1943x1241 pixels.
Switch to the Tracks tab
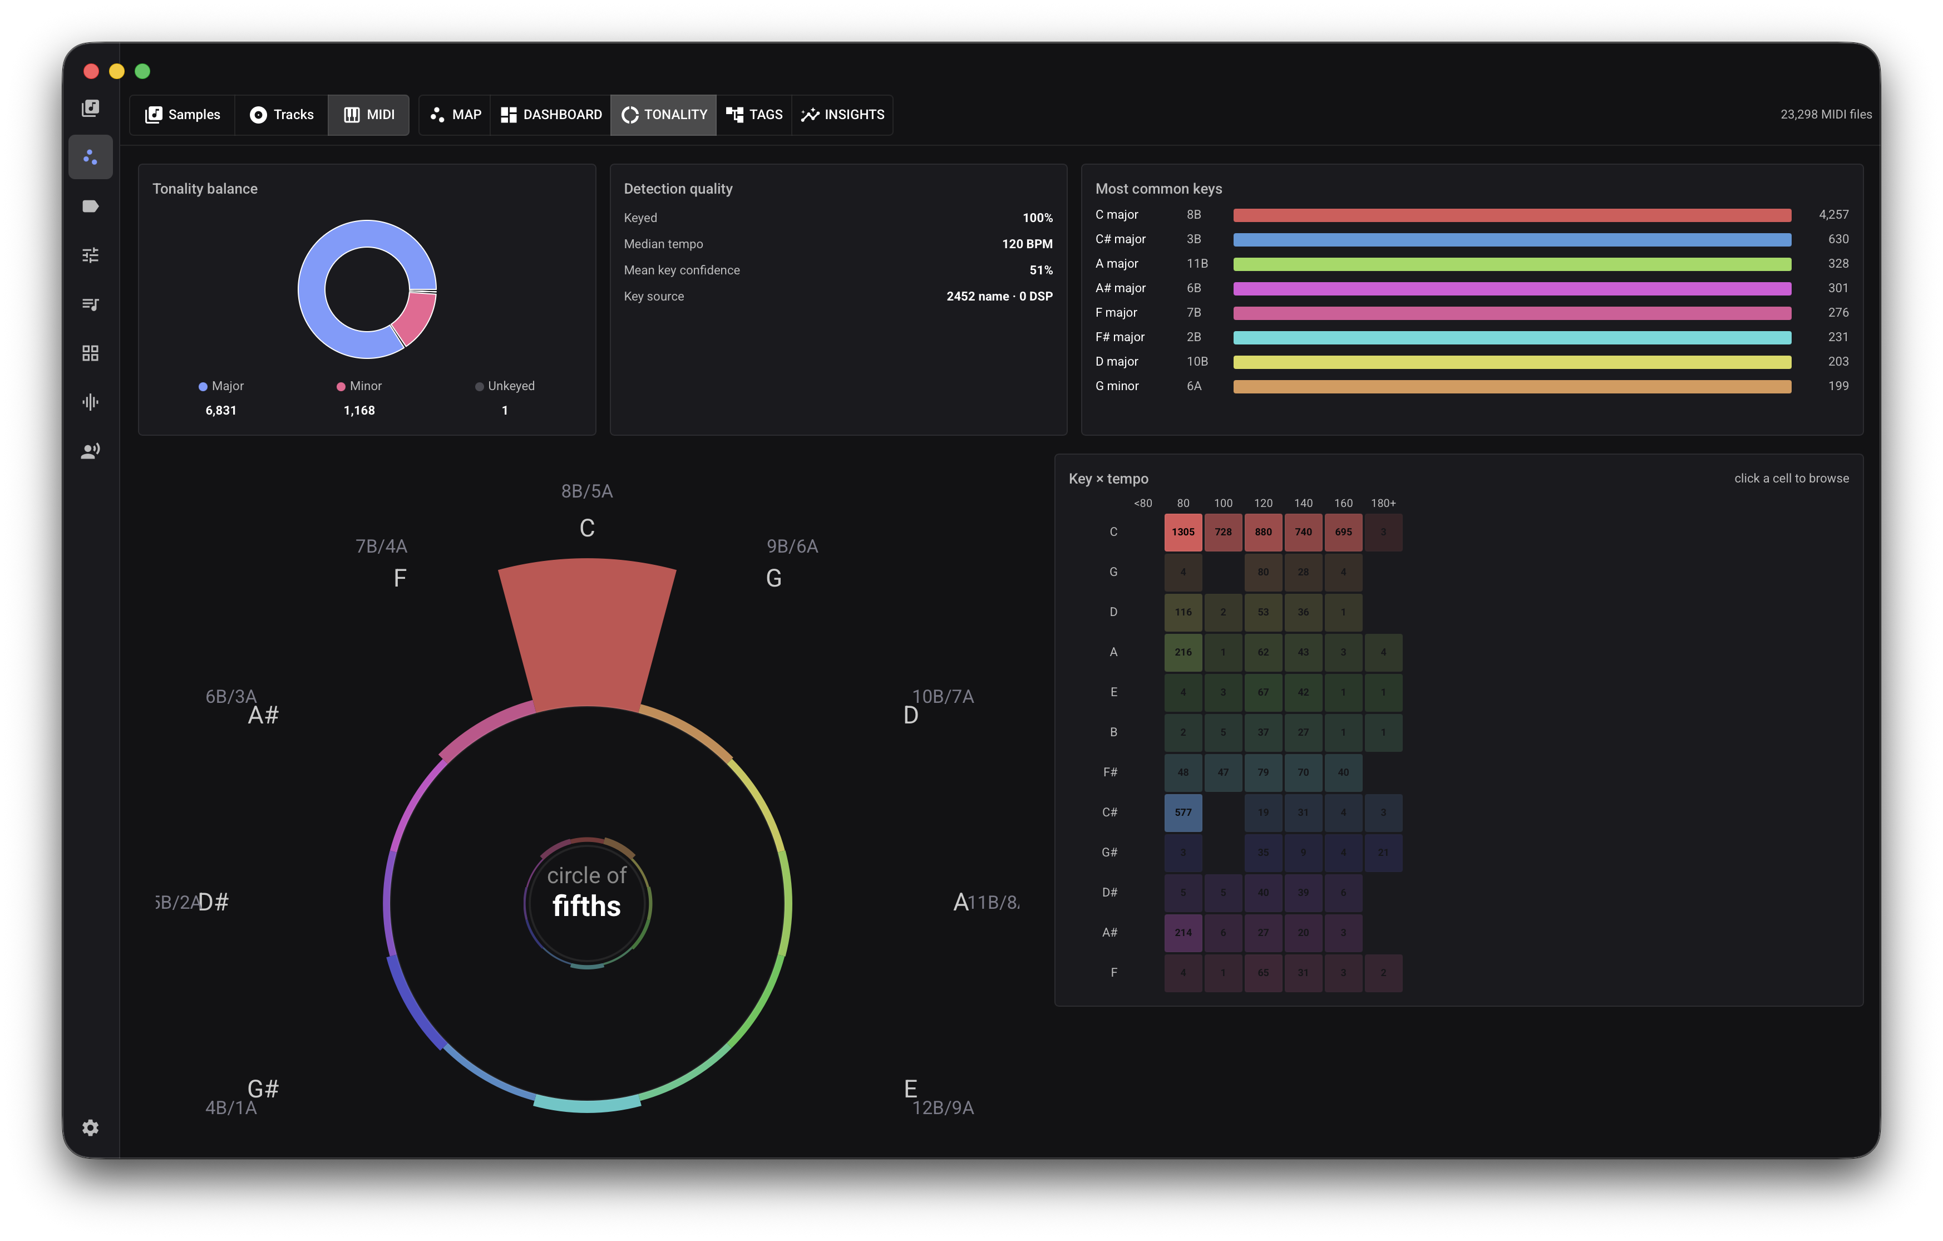click(x=281, y=115)
